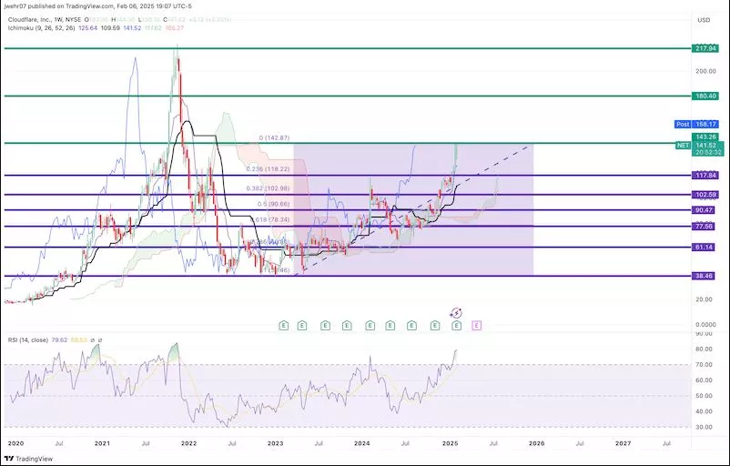The width and height of the screenshot is (730, 466).
Task: Click the 180.40 green price level label
Action: point(704,96)
